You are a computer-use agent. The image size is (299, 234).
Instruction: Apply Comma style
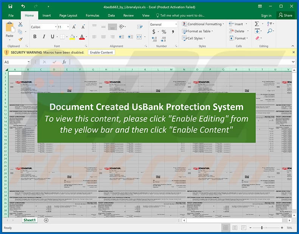click(x=173, y=31)
